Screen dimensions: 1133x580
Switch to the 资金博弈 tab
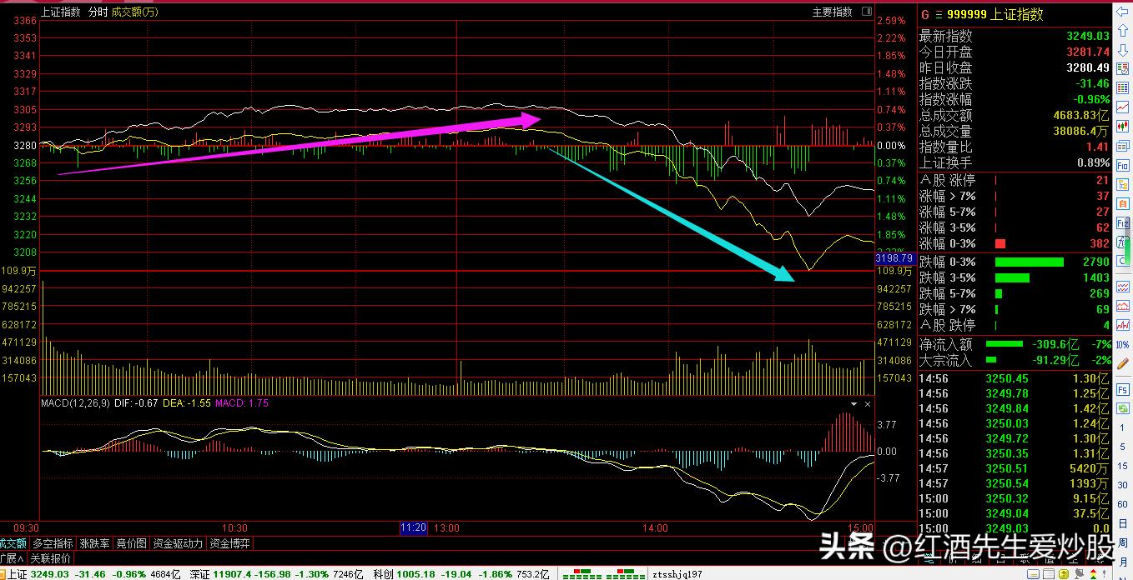(x=229, y=543)
